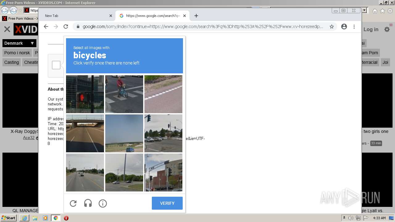The width and height of the screenshot is (395, 222).
Task: Get an audio challenge via headphones icon
Action: pyautogui.click(x=88, y=203)
